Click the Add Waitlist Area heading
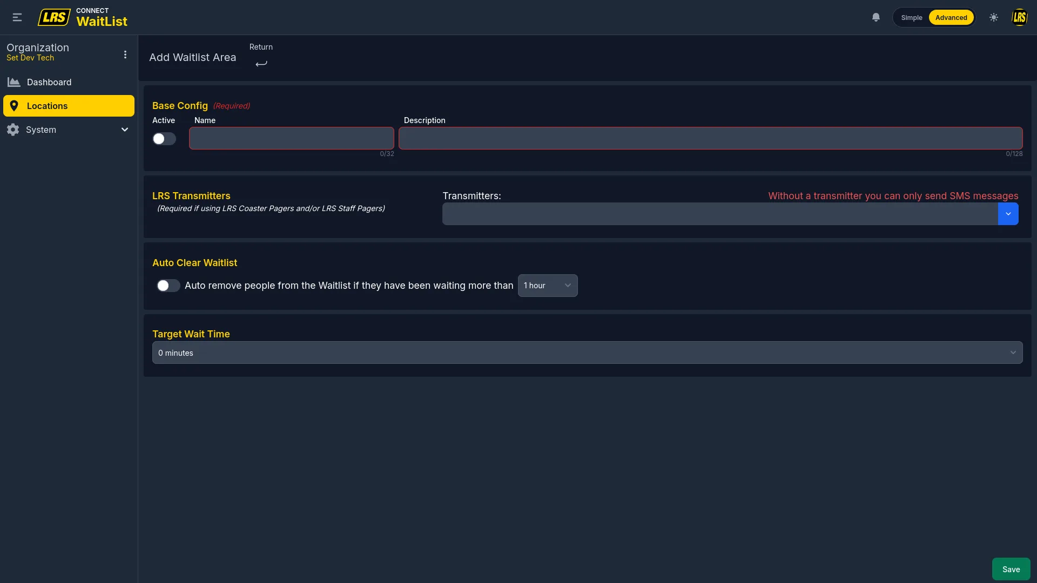The image size is (1037, 583). click(x=192, y=57)
